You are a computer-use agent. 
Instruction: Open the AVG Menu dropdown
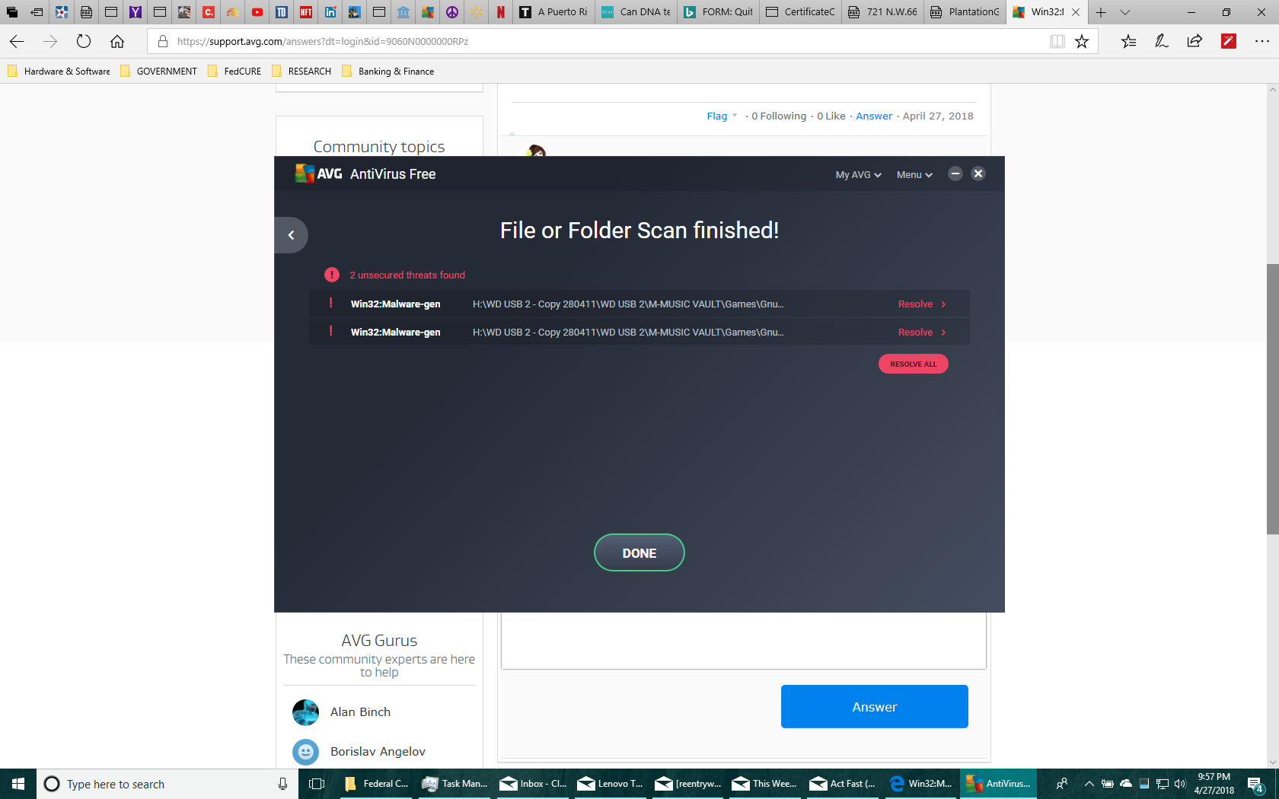(x=914, y=175)
